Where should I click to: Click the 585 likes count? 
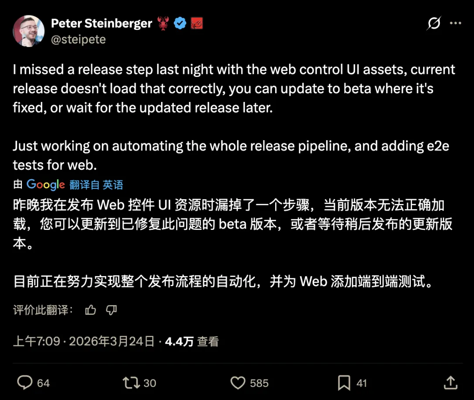259,383
